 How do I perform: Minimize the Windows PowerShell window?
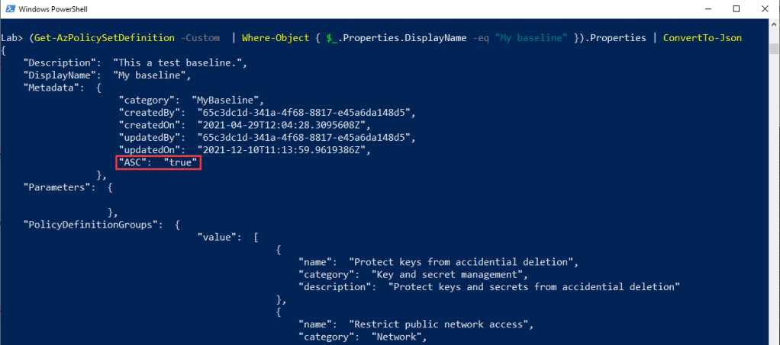[700, 8]
